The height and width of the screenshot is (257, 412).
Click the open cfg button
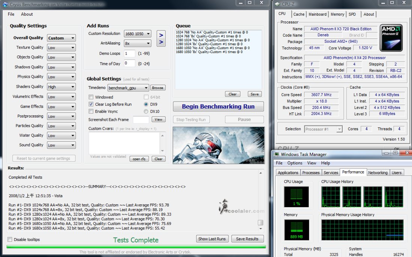click(x=139, y=159)
